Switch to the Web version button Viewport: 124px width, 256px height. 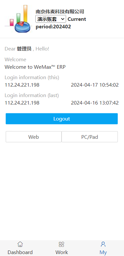pyautogui.click(x=34, y=137)
